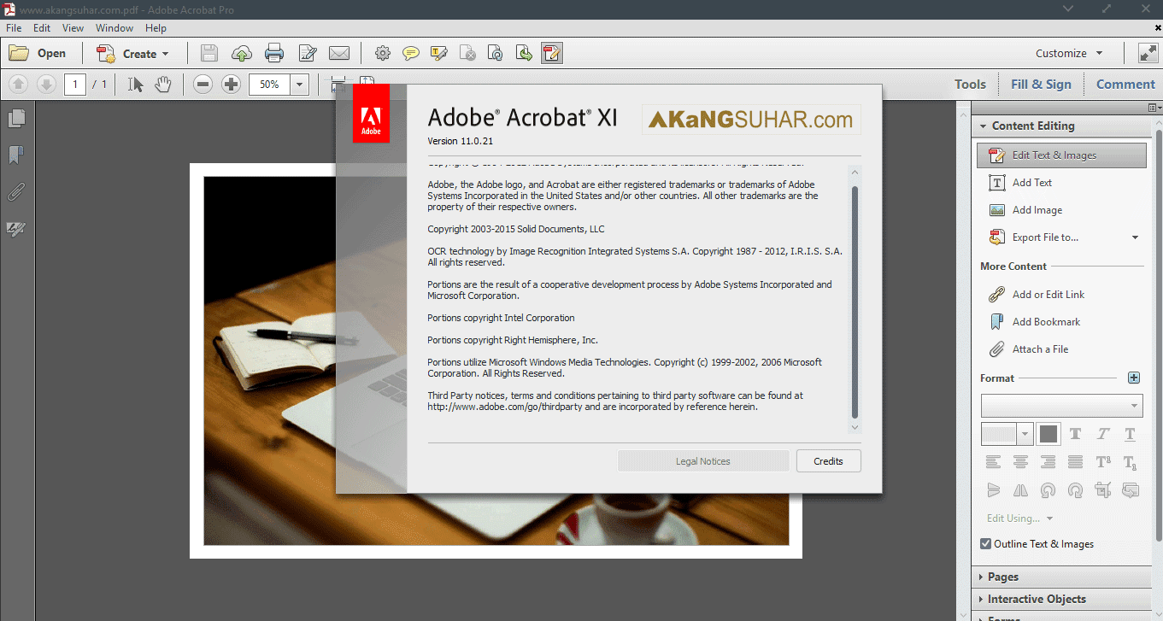
Task: Print the document using the printer icon
Action: pyautogui.click(x=274, y=53)
